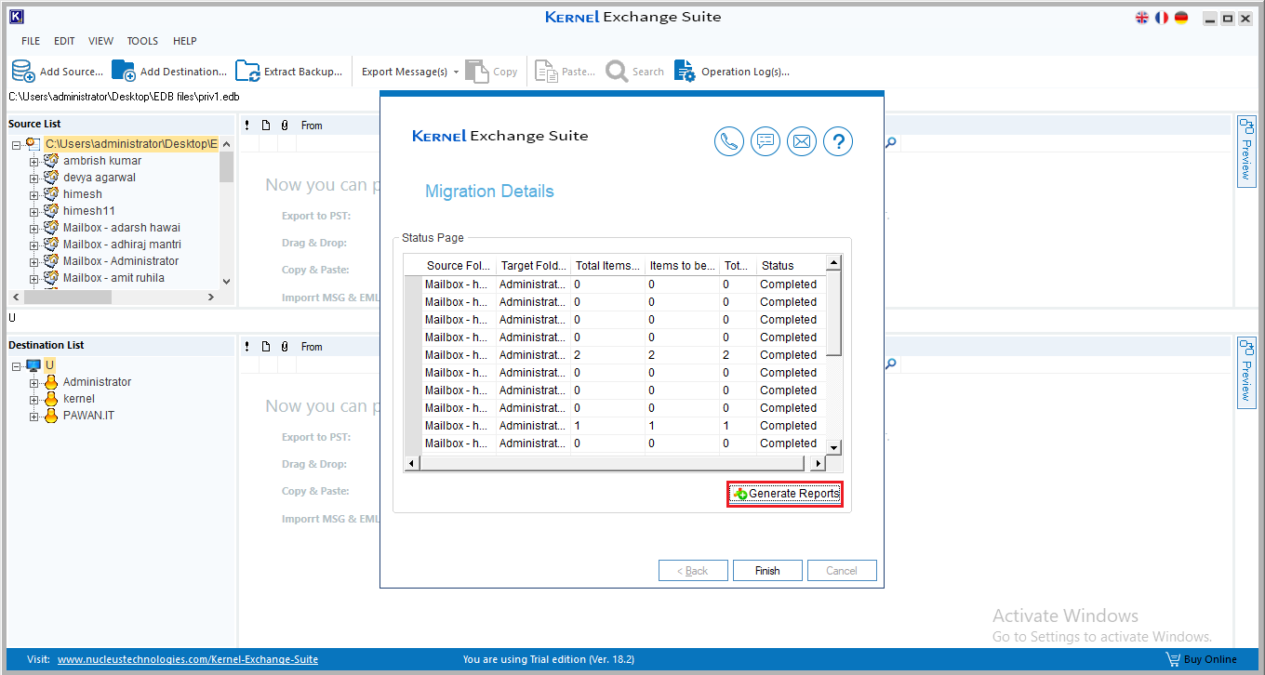Screen dimensions: 1265x675
Task: Click the shopping cart Buy Online icon
Action: [1173, 659]
